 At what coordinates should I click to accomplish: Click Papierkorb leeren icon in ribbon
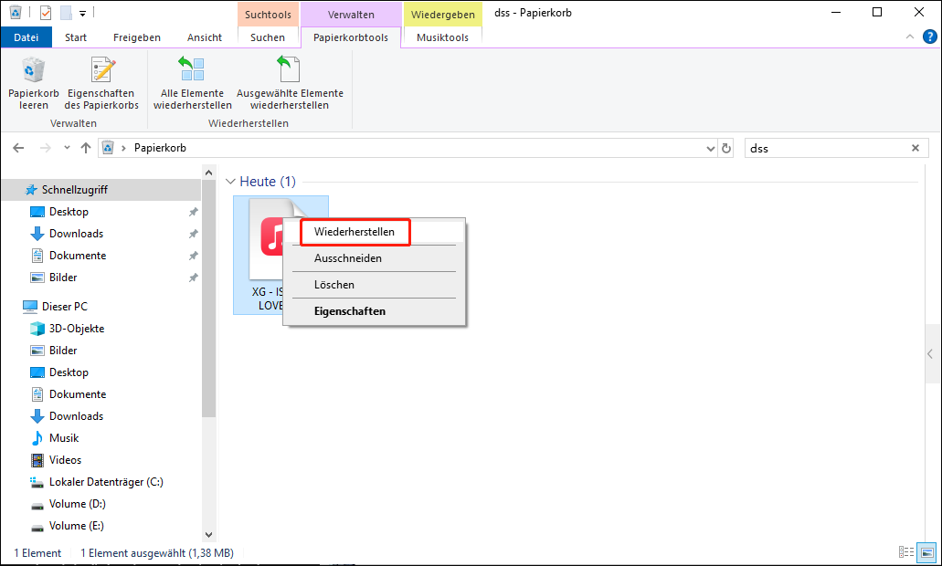[x=34, y=83]
